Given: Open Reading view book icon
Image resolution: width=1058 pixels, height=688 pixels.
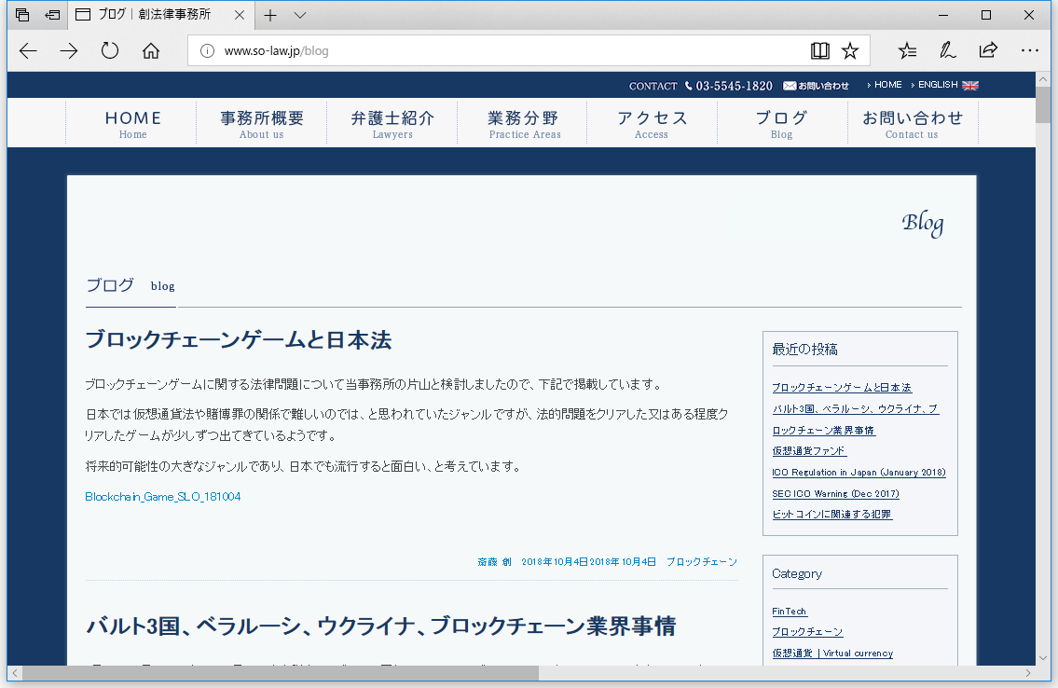Looking at the screenshot, I should (819, 50).
